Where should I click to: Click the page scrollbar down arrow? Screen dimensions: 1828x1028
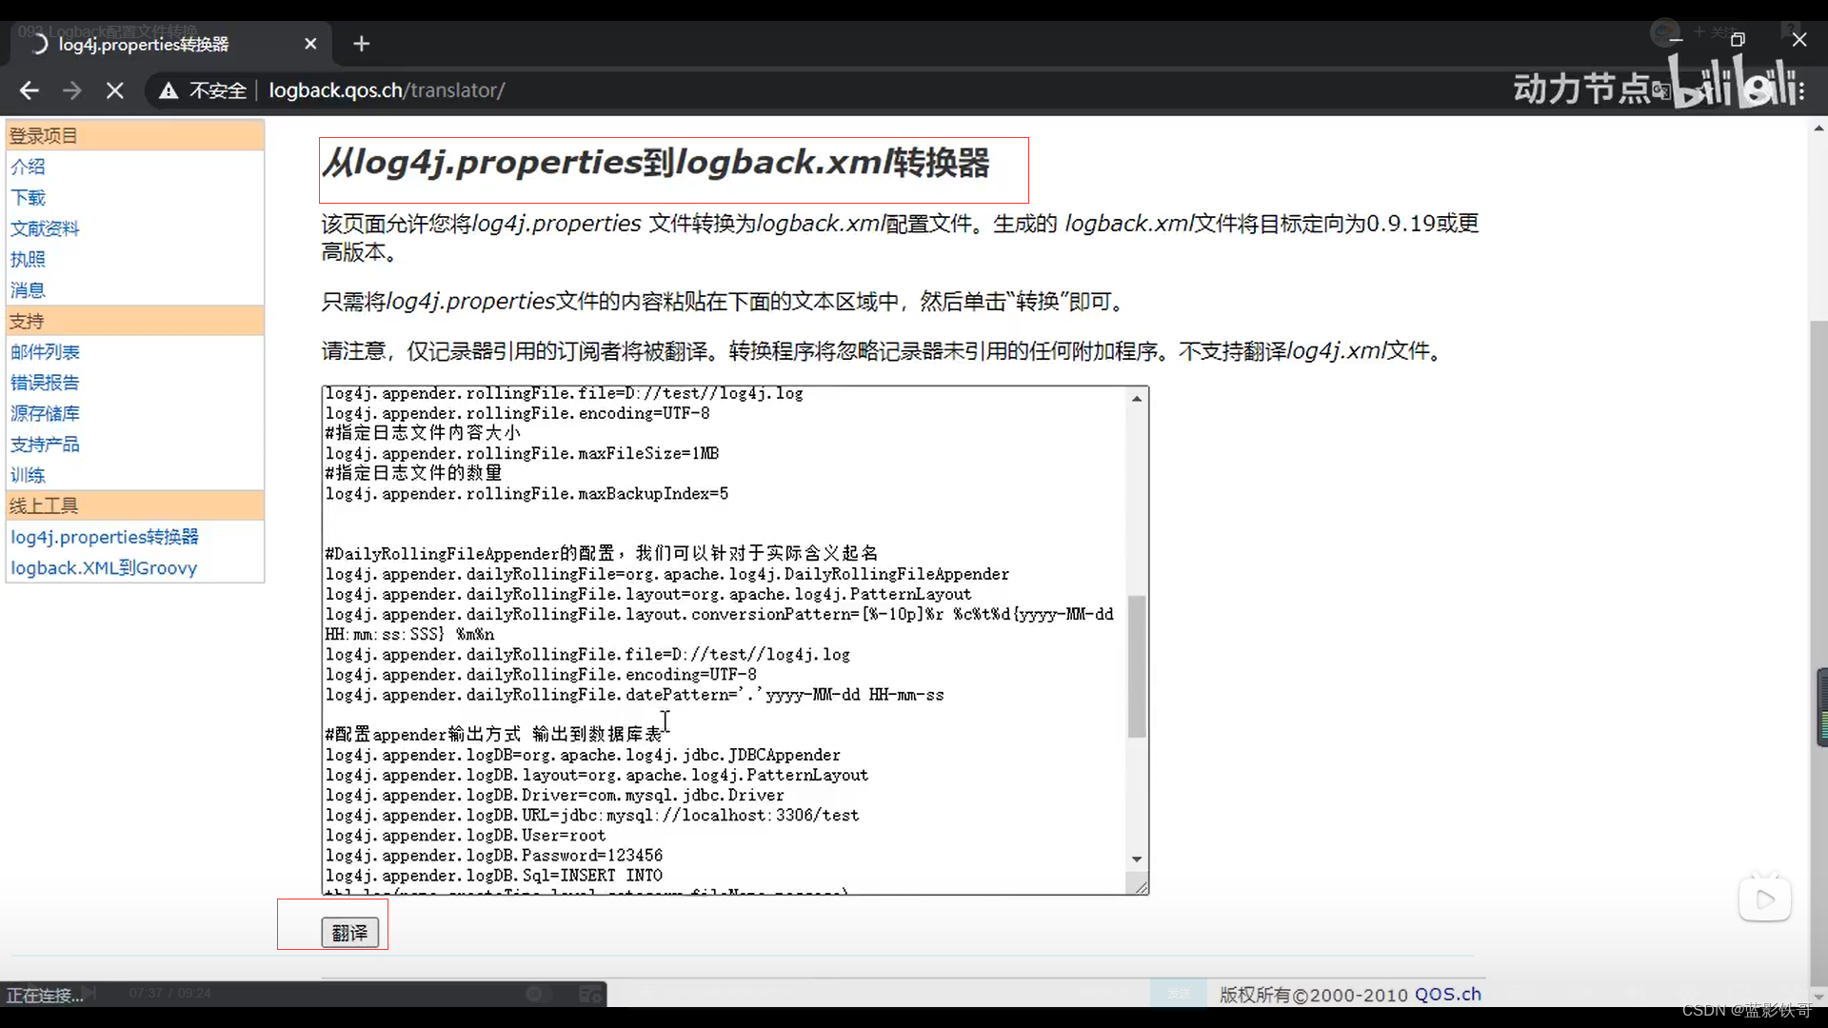point(1818,997)
